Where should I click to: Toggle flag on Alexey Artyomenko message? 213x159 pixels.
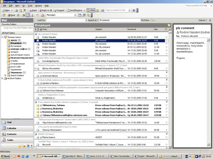tap(166, 68)
